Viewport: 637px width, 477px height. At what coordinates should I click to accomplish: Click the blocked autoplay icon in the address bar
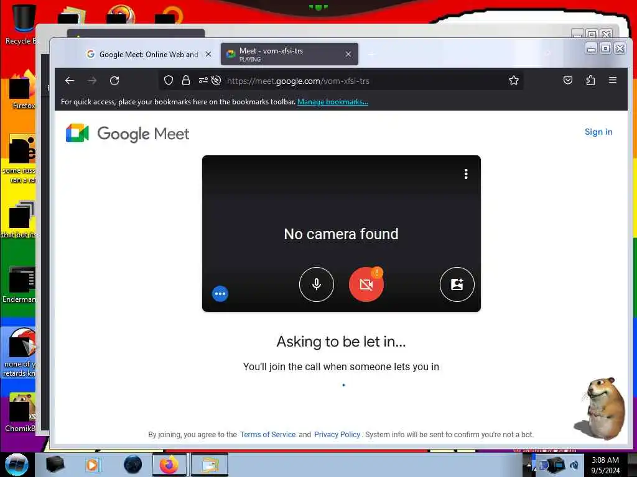[216, 80]
